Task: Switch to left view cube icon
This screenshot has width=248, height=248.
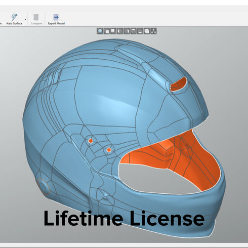Action: click(120, 31)
